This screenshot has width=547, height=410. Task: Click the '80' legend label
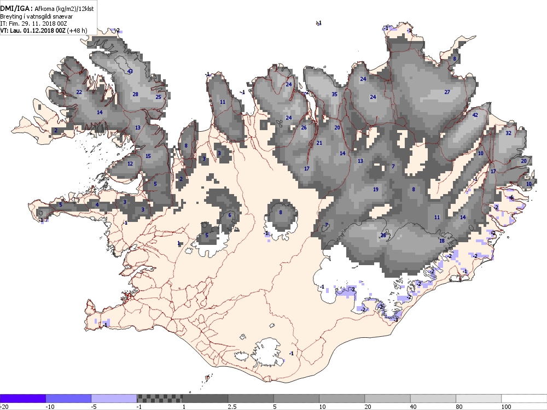tap(459, 407)
